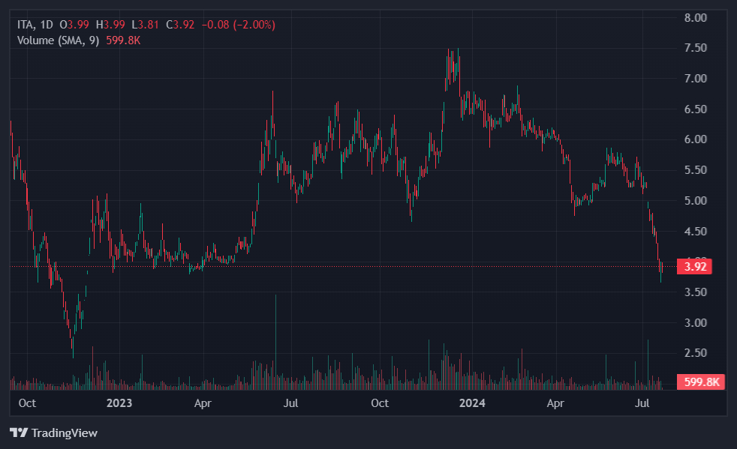Screen dimensions: 737x449
Task: Click the TradingView logo icon
Action: click(18, 433)
